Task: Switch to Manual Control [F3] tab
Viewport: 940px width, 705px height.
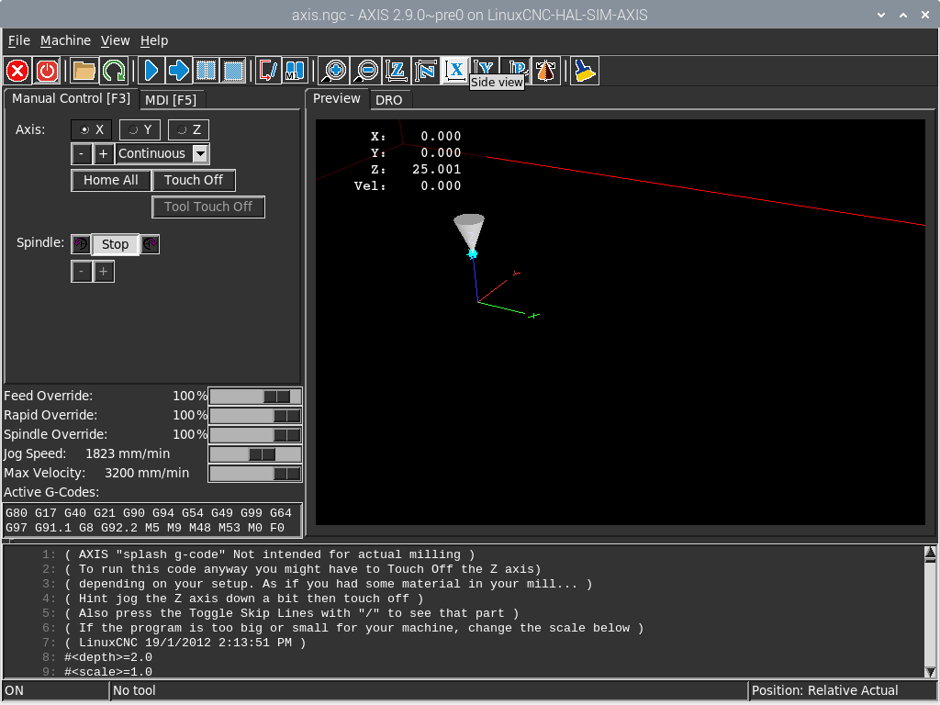Action: pos(71,98)
